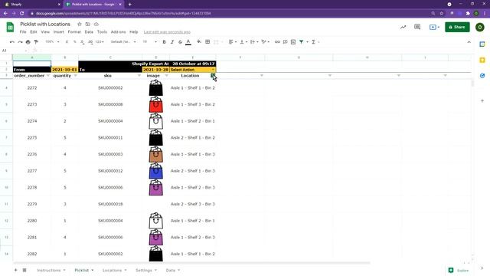Open the fill color picker

tap(199, 42)
